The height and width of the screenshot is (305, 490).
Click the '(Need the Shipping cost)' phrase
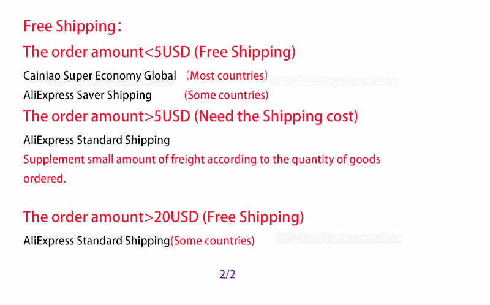pos(276,116)
